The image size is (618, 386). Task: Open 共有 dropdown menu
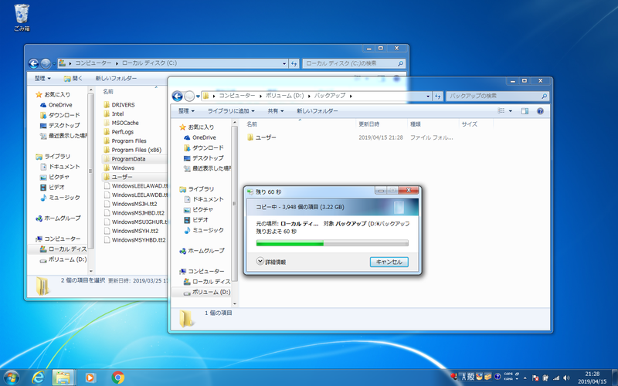276,111
